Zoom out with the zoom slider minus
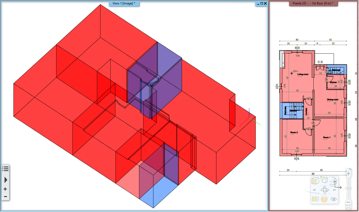 coord(348,202)
